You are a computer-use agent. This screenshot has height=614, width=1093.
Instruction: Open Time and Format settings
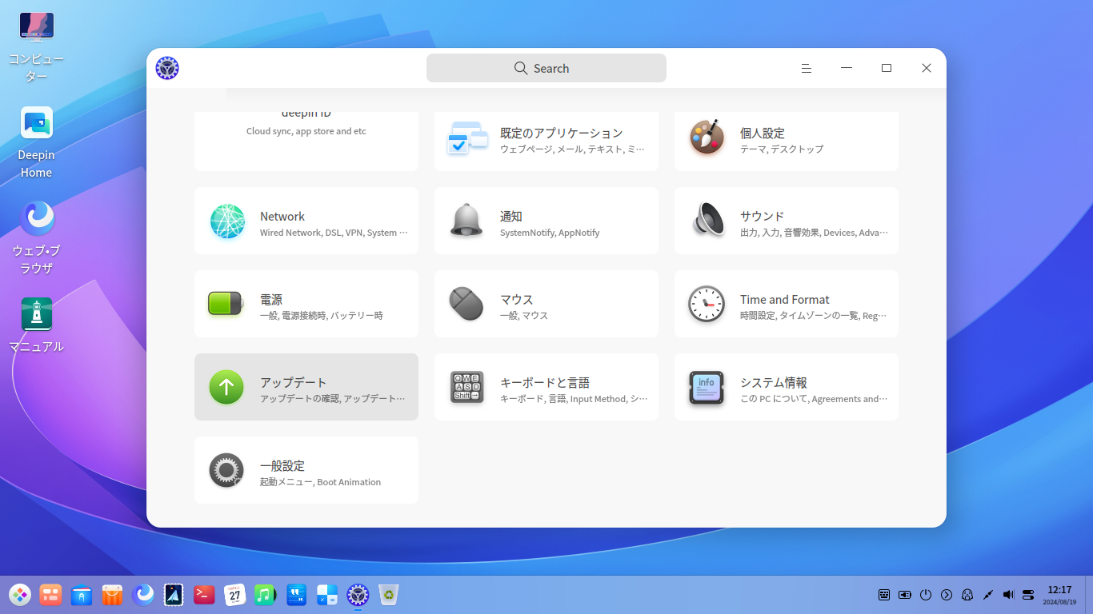pyautogui.click(x=786, y=305)
